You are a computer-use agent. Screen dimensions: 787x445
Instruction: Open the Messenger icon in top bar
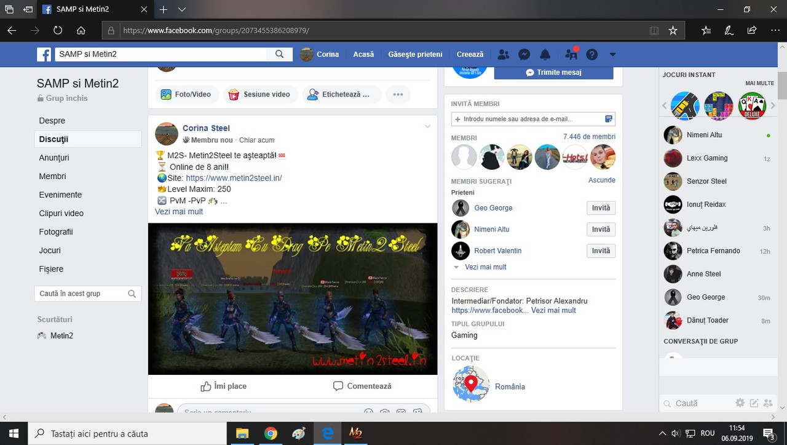pyautogui.click(x=524, y=54)
